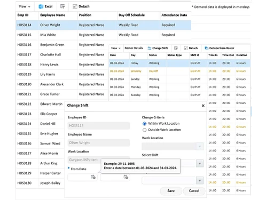Open the View menu in employee table
Viewport: 267px width, 200px height.
point(25,6)
